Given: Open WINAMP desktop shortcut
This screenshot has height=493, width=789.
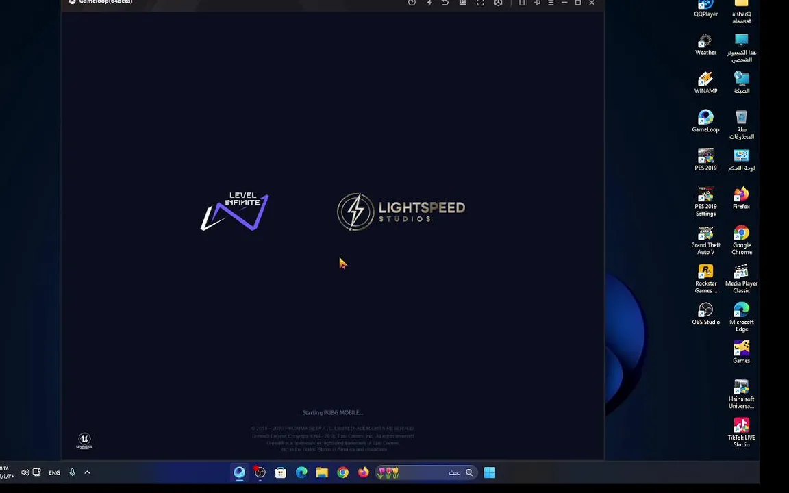Looking at the screenshot, I should point(705,83).
